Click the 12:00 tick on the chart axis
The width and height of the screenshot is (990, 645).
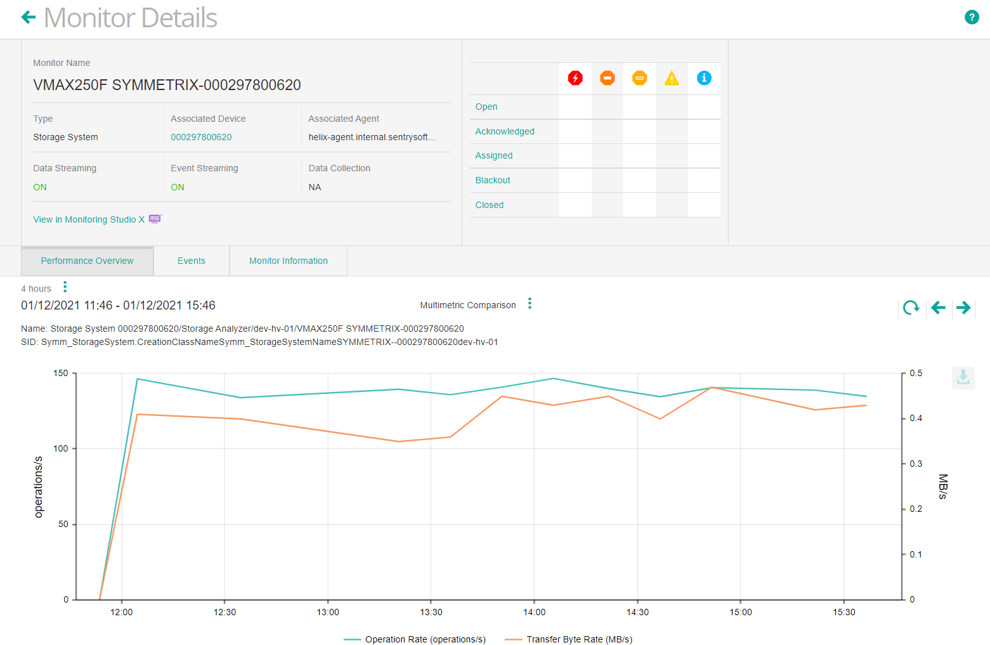(x=121, y=612)
